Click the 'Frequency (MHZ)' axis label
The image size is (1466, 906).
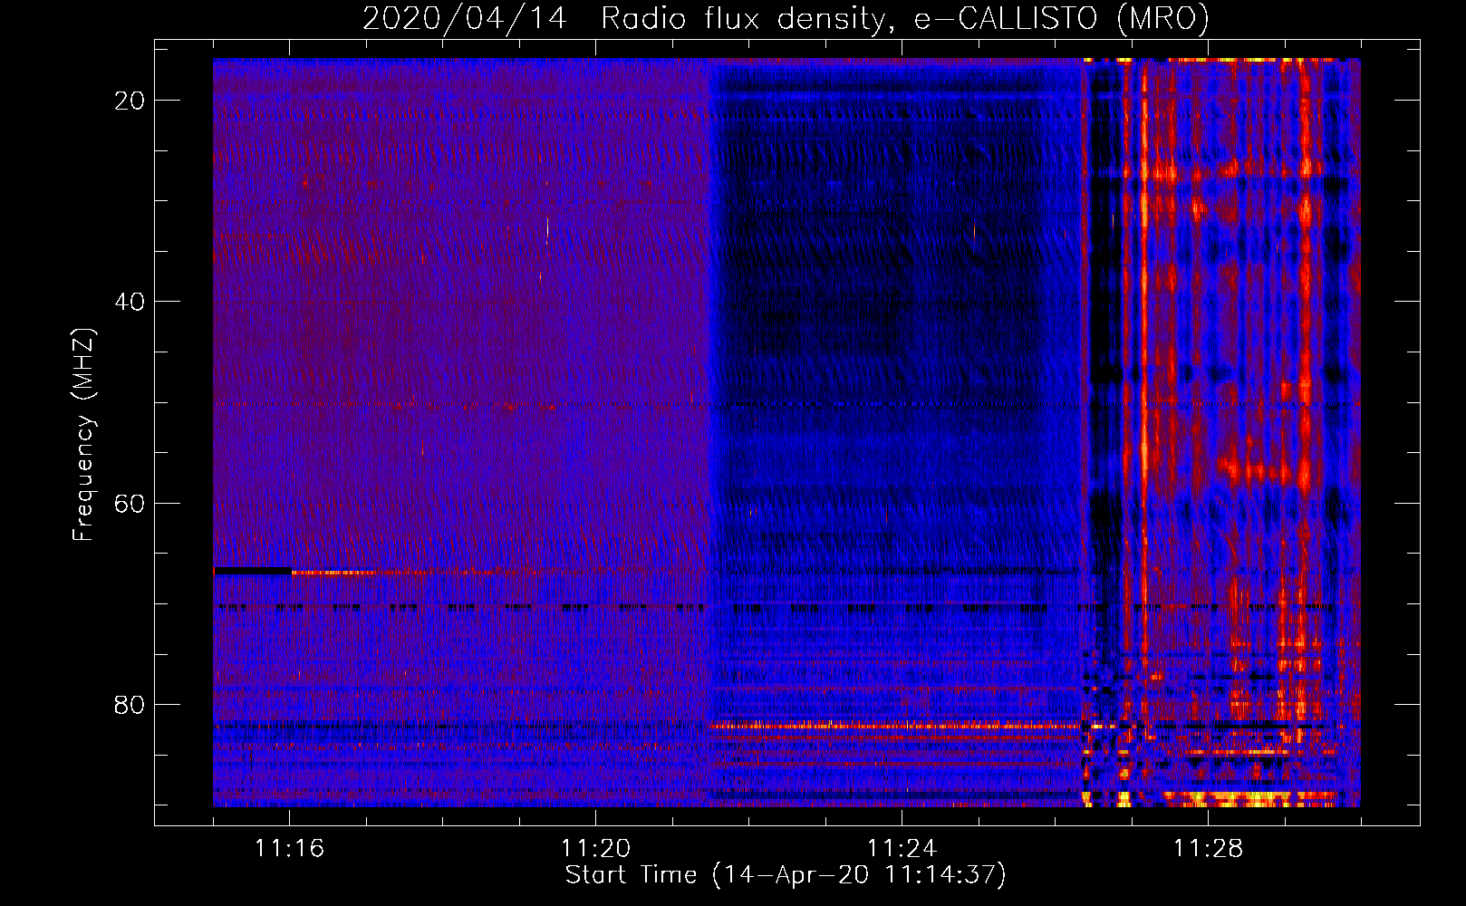(82, 434)
